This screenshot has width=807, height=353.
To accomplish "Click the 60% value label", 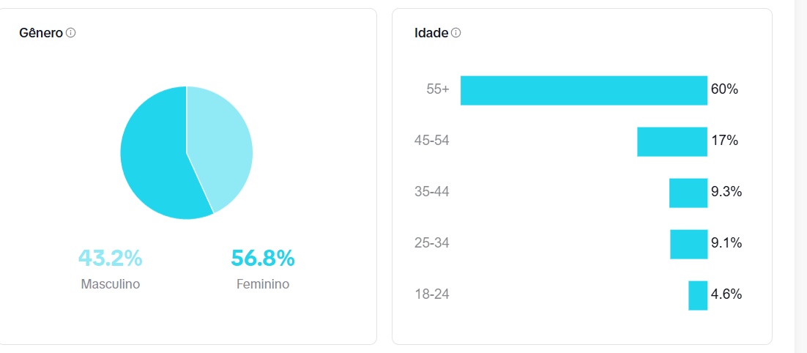I will pos(724,89).
